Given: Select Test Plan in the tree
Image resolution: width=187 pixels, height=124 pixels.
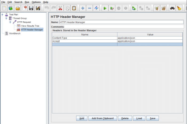Looking at the screenshot, I should coord(14,15).
